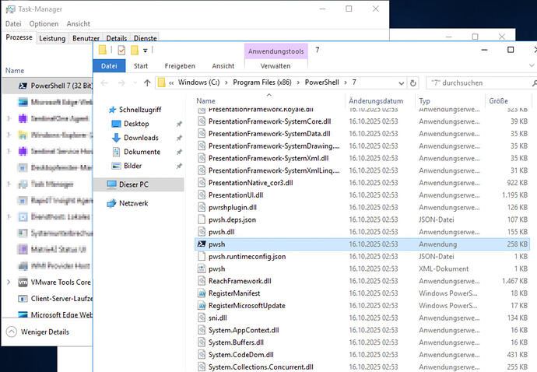
Task: Click the pwsh application file icon
Action: point(201,244)
